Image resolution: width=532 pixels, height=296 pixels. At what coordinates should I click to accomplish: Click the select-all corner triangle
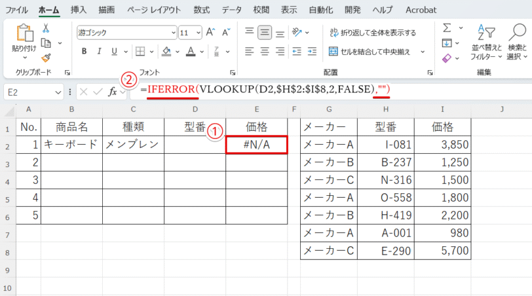pyautogui.click(x=9, y=111)
